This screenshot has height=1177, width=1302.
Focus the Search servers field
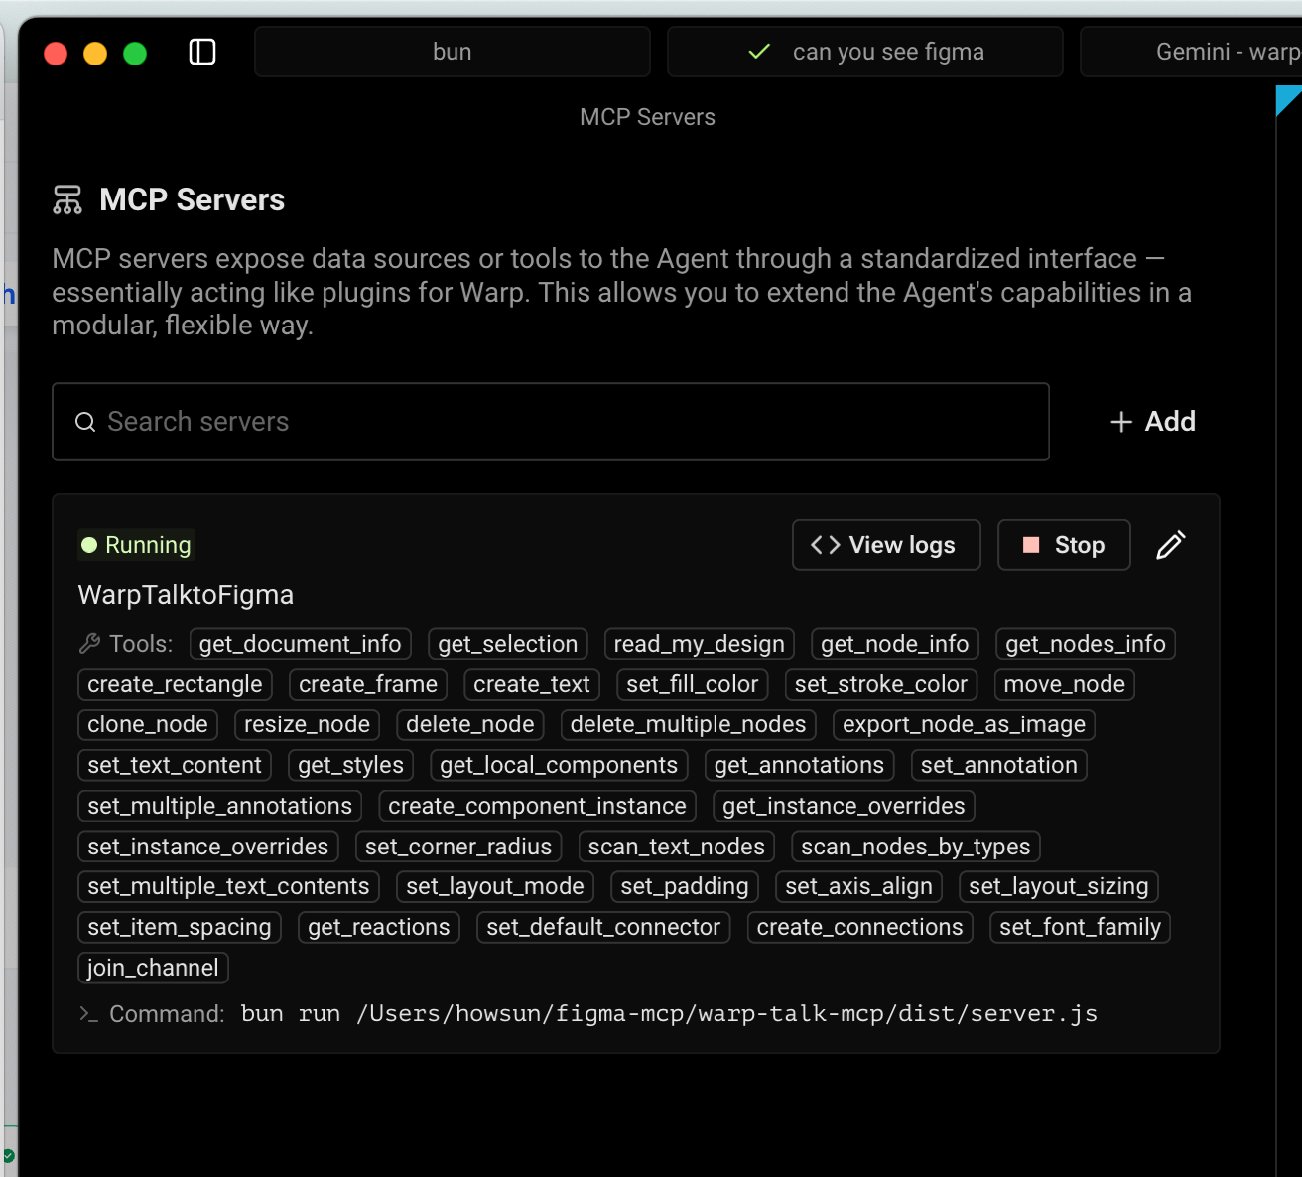click(551, 422)
